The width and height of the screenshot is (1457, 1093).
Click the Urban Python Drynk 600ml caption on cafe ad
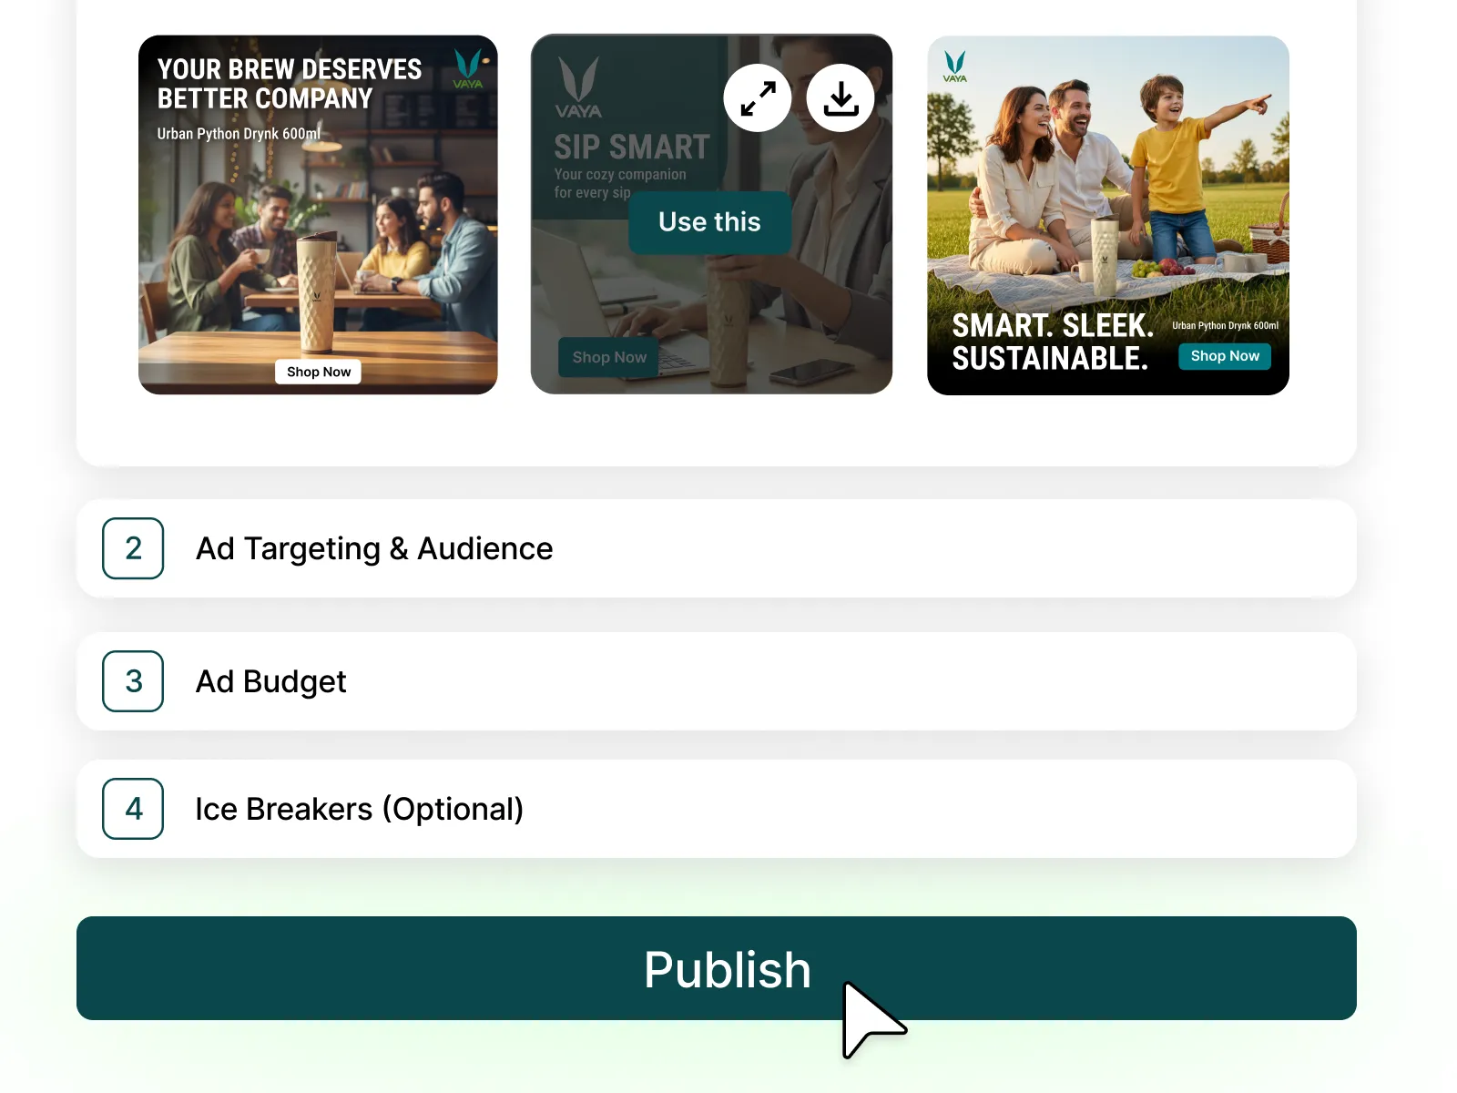[239, 134]
